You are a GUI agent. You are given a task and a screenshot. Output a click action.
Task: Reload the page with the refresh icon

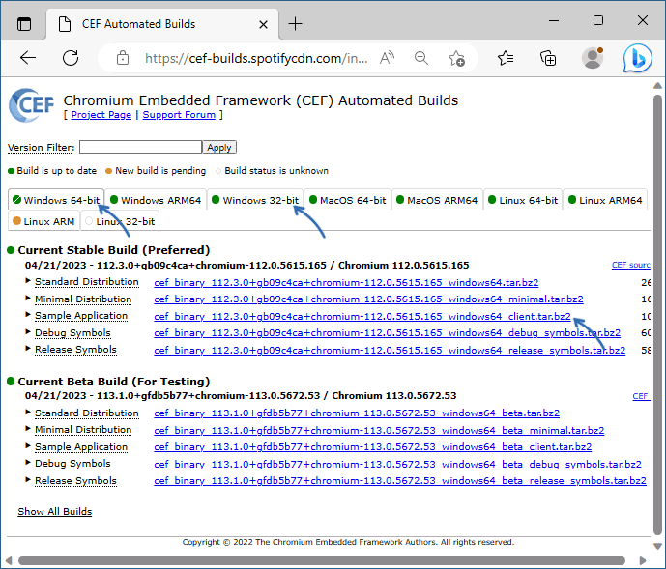click(71, 58)
